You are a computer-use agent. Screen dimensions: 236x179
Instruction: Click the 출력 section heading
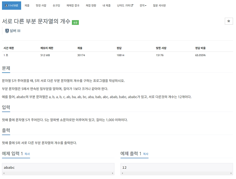point(6,130)
